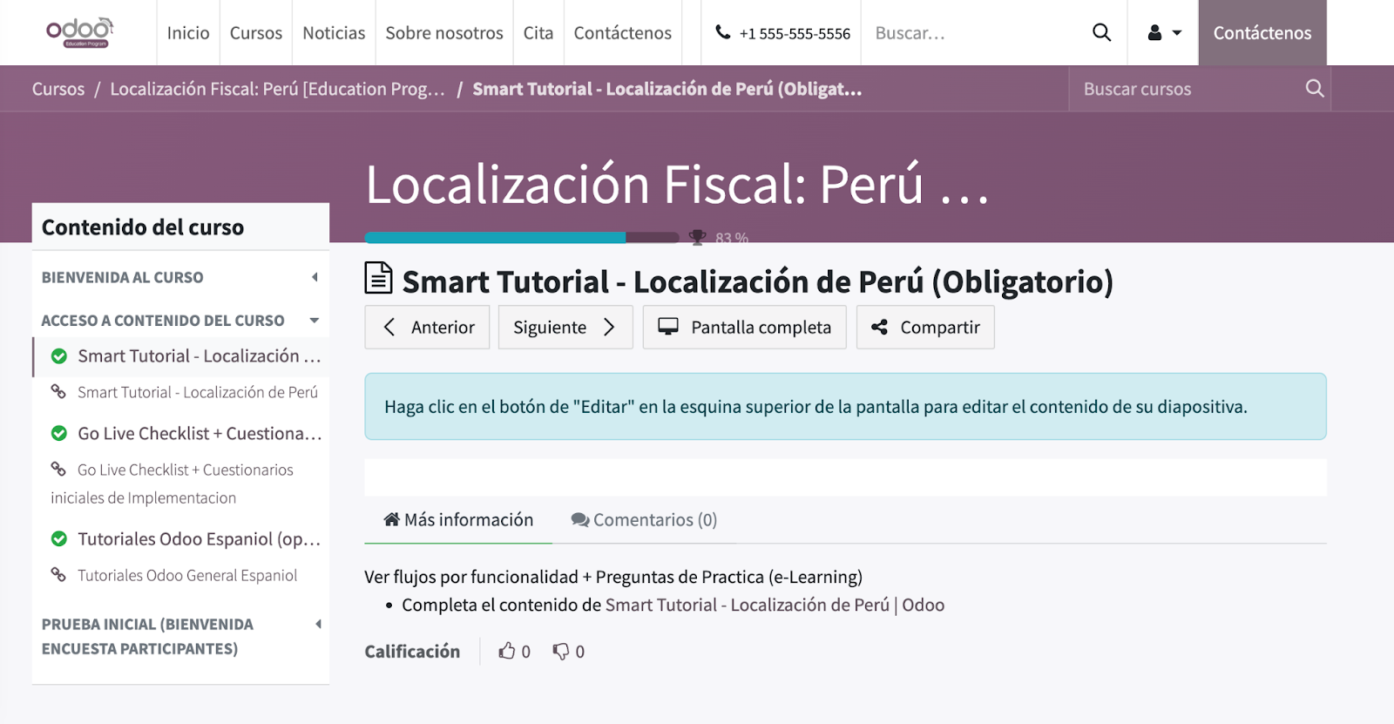The width and height of the screenshot is (1394, 724).
Task: Open the user account dropdown
Action: (x=1164, y=32)
